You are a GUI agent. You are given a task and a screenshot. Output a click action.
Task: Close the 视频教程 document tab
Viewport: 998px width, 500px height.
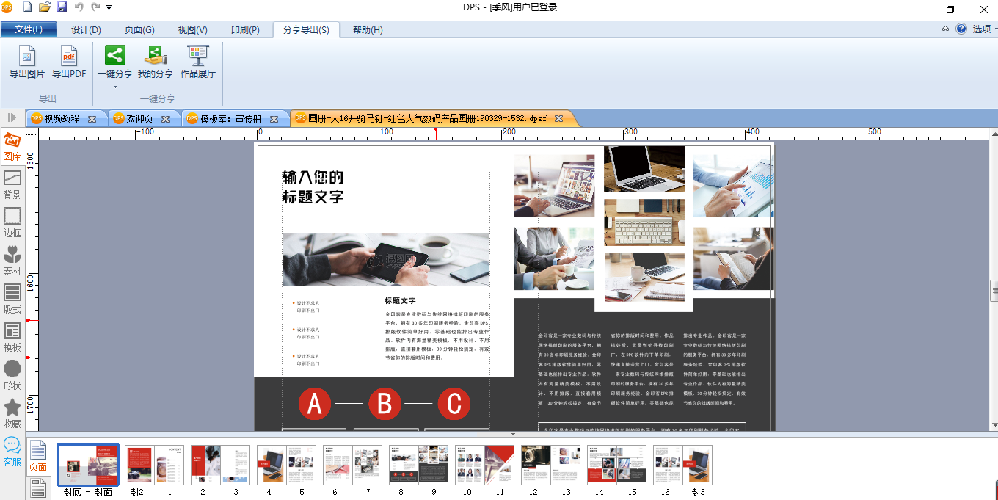pyautogui.click(x=92, y=119)
